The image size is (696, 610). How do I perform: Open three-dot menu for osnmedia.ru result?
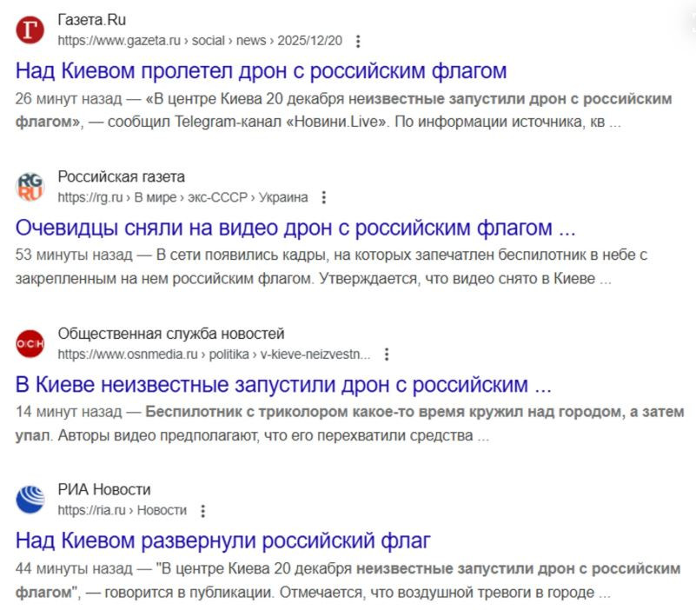pyautogui.click(x=387, y=355)
